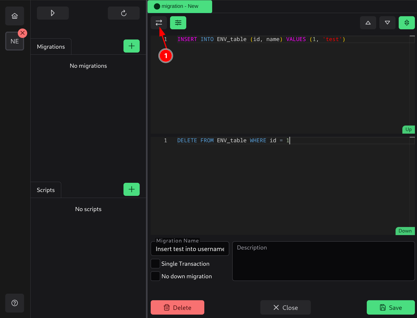Screen dimensions: 417x318
Task: Click the refresh icon button
Action: click(x=124, y=13)
